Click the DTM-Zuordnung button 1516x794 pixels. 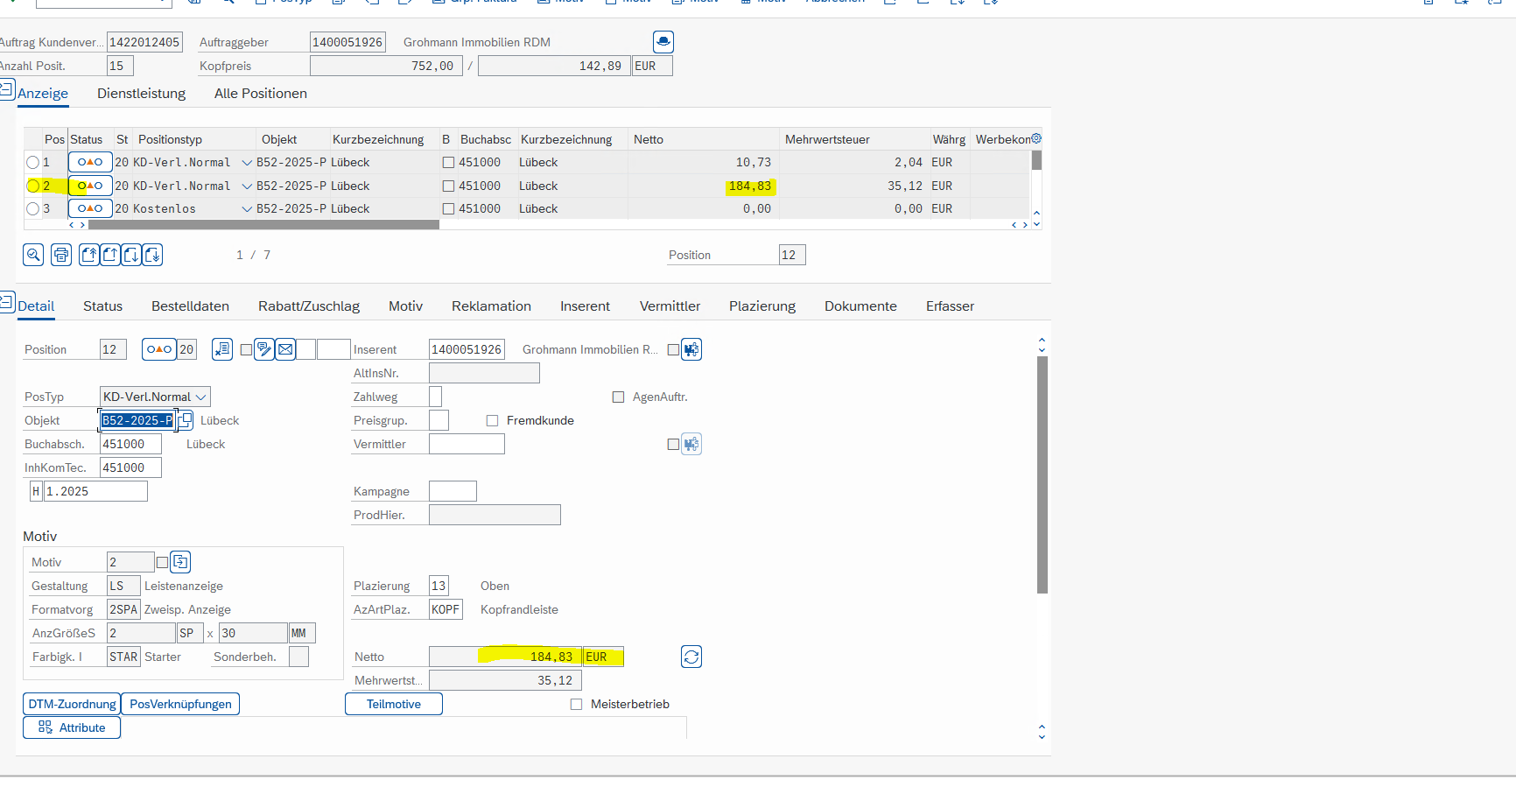pos(72,704)
